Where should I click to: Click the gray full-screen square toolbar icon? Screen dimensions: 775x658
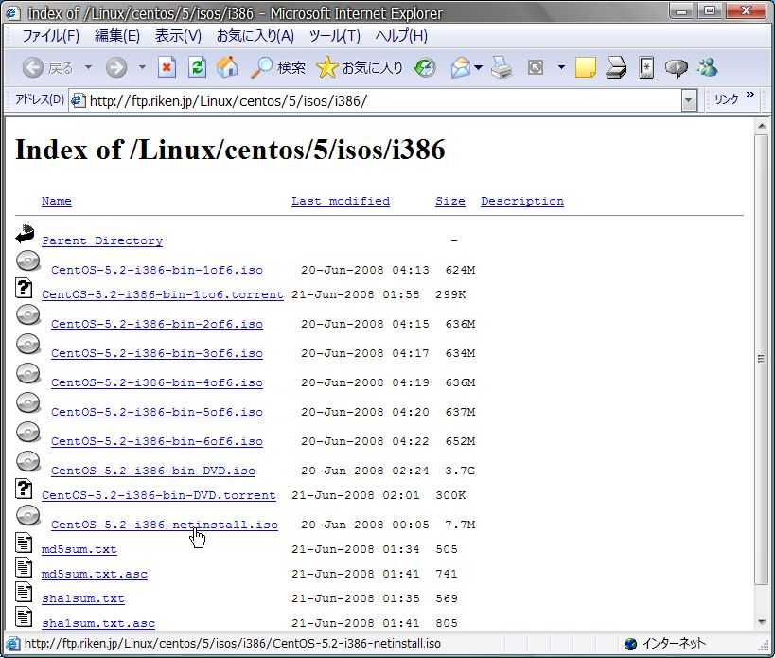(536, 67)
